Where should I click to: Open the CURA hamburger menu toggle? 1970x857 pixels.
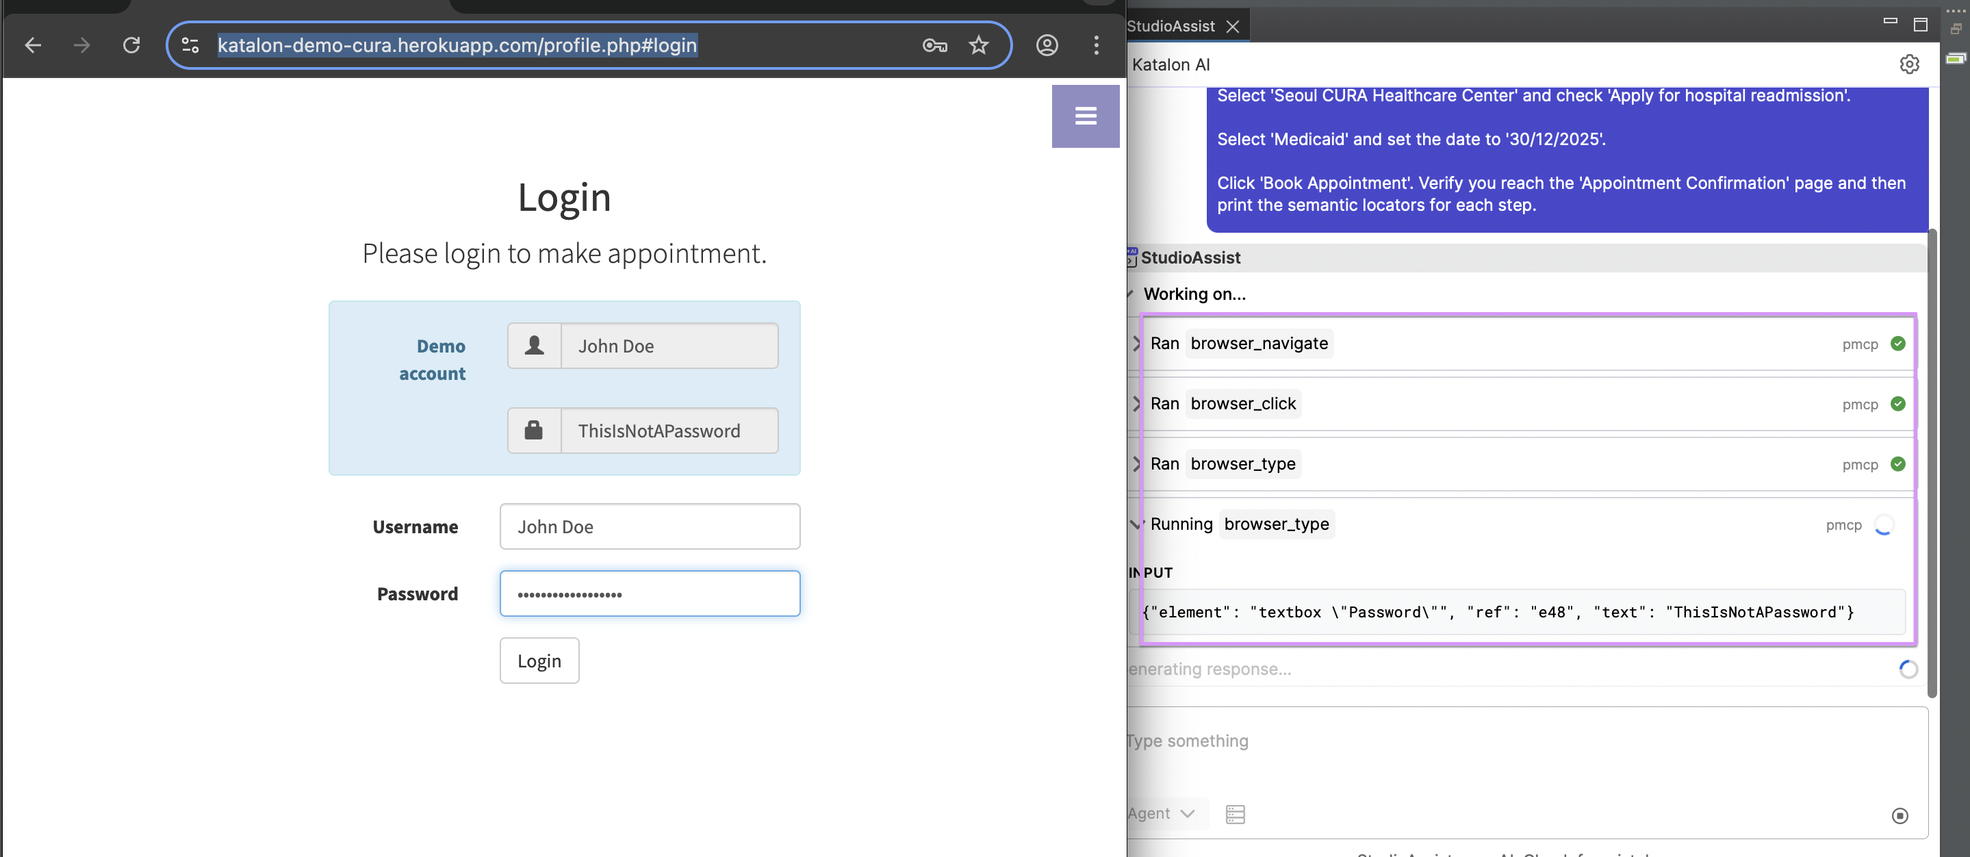point(1085,116)
